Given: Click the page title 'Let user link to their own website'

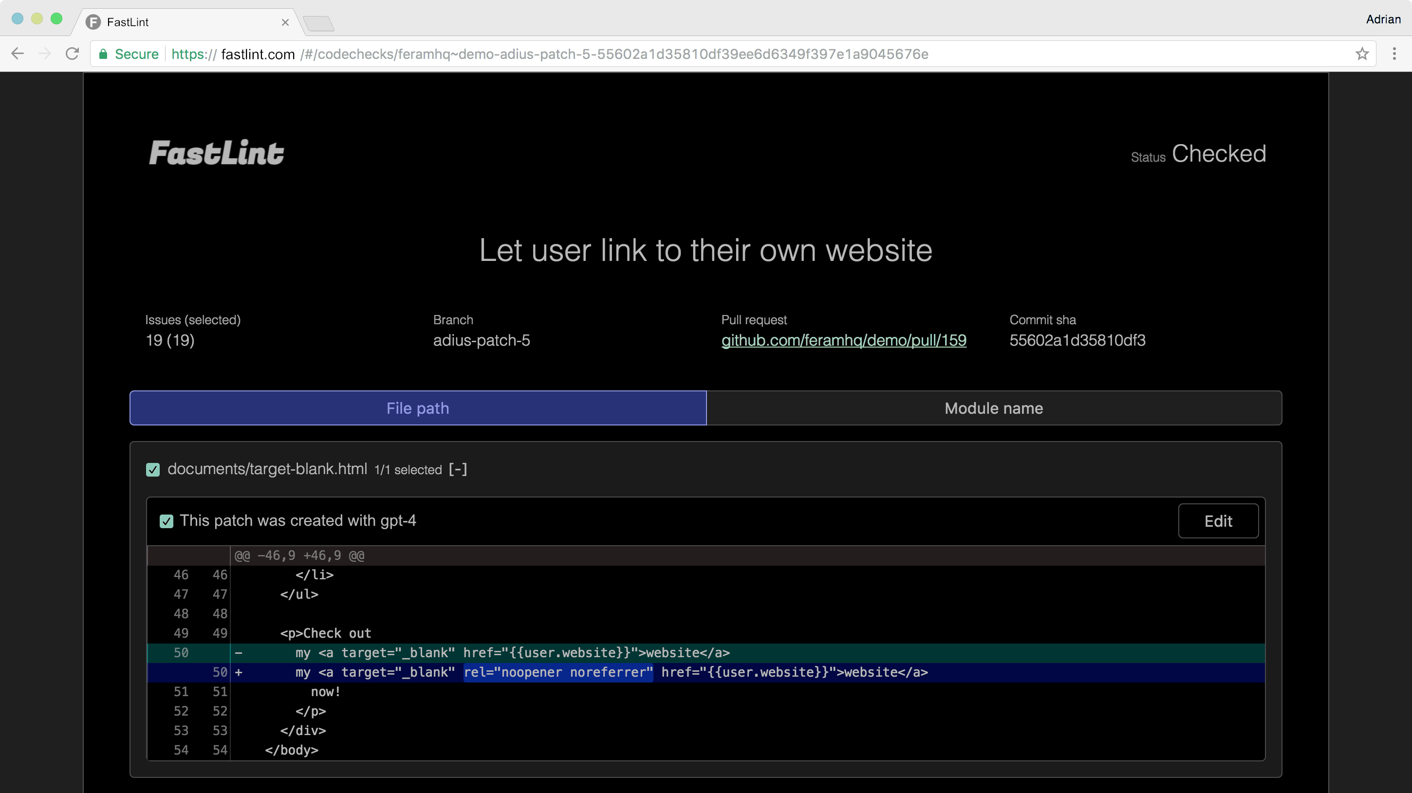Looking at the screenshot, I should pyautogui.click(x=706, y=250).
